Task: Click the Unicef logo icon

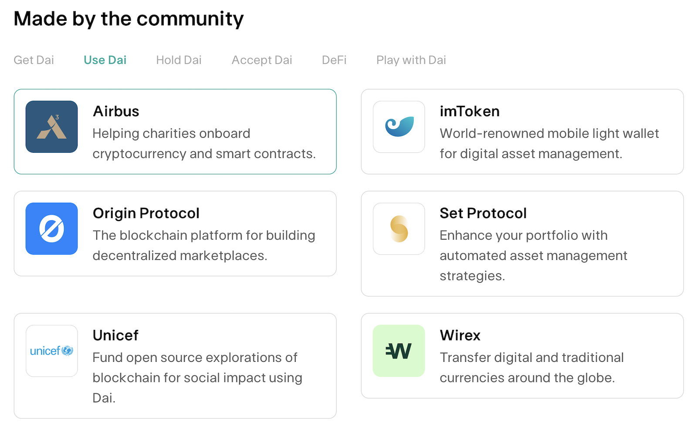Action: coord(51,351)
